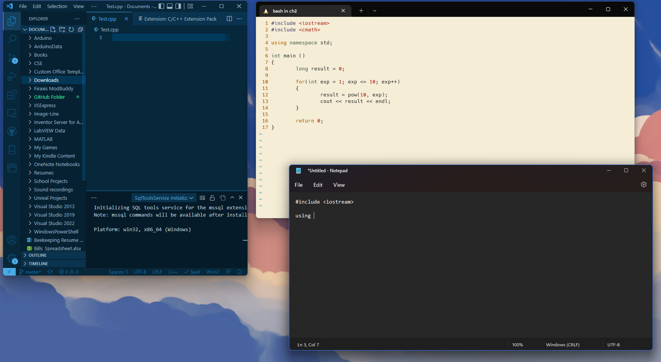Open Notepad settings with the gear icon
Screen dimensions: 661x362
click(x=644, y=184)
